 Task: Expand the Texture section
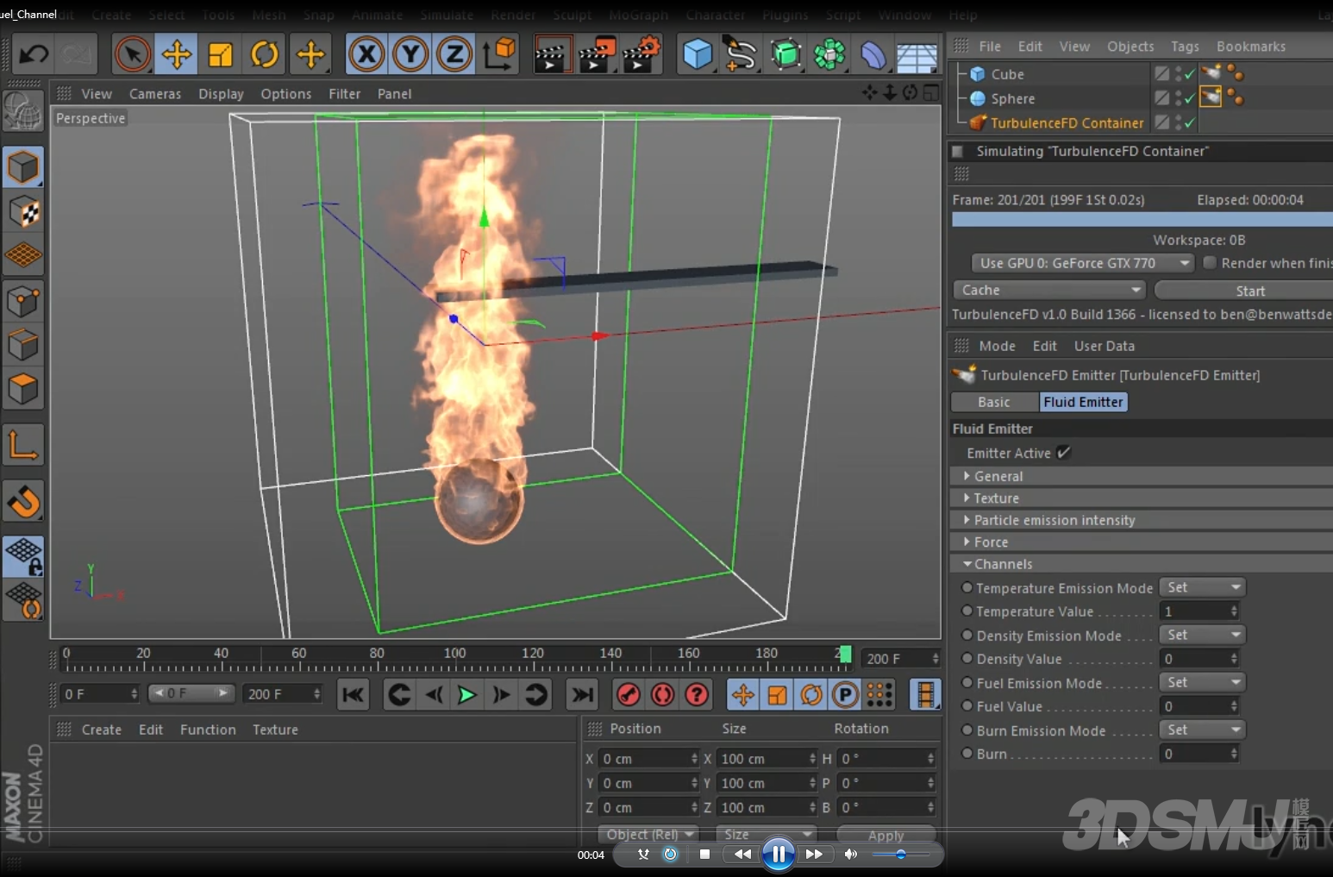(x=1142, y=498)
